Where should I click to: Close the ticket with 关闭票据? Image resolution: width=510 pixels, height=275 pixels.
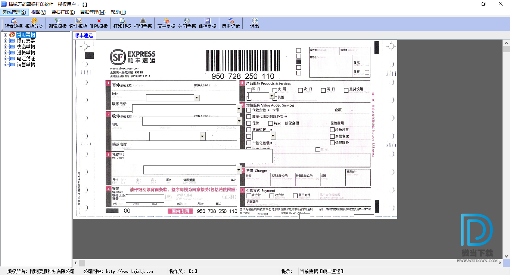(187, 23)
